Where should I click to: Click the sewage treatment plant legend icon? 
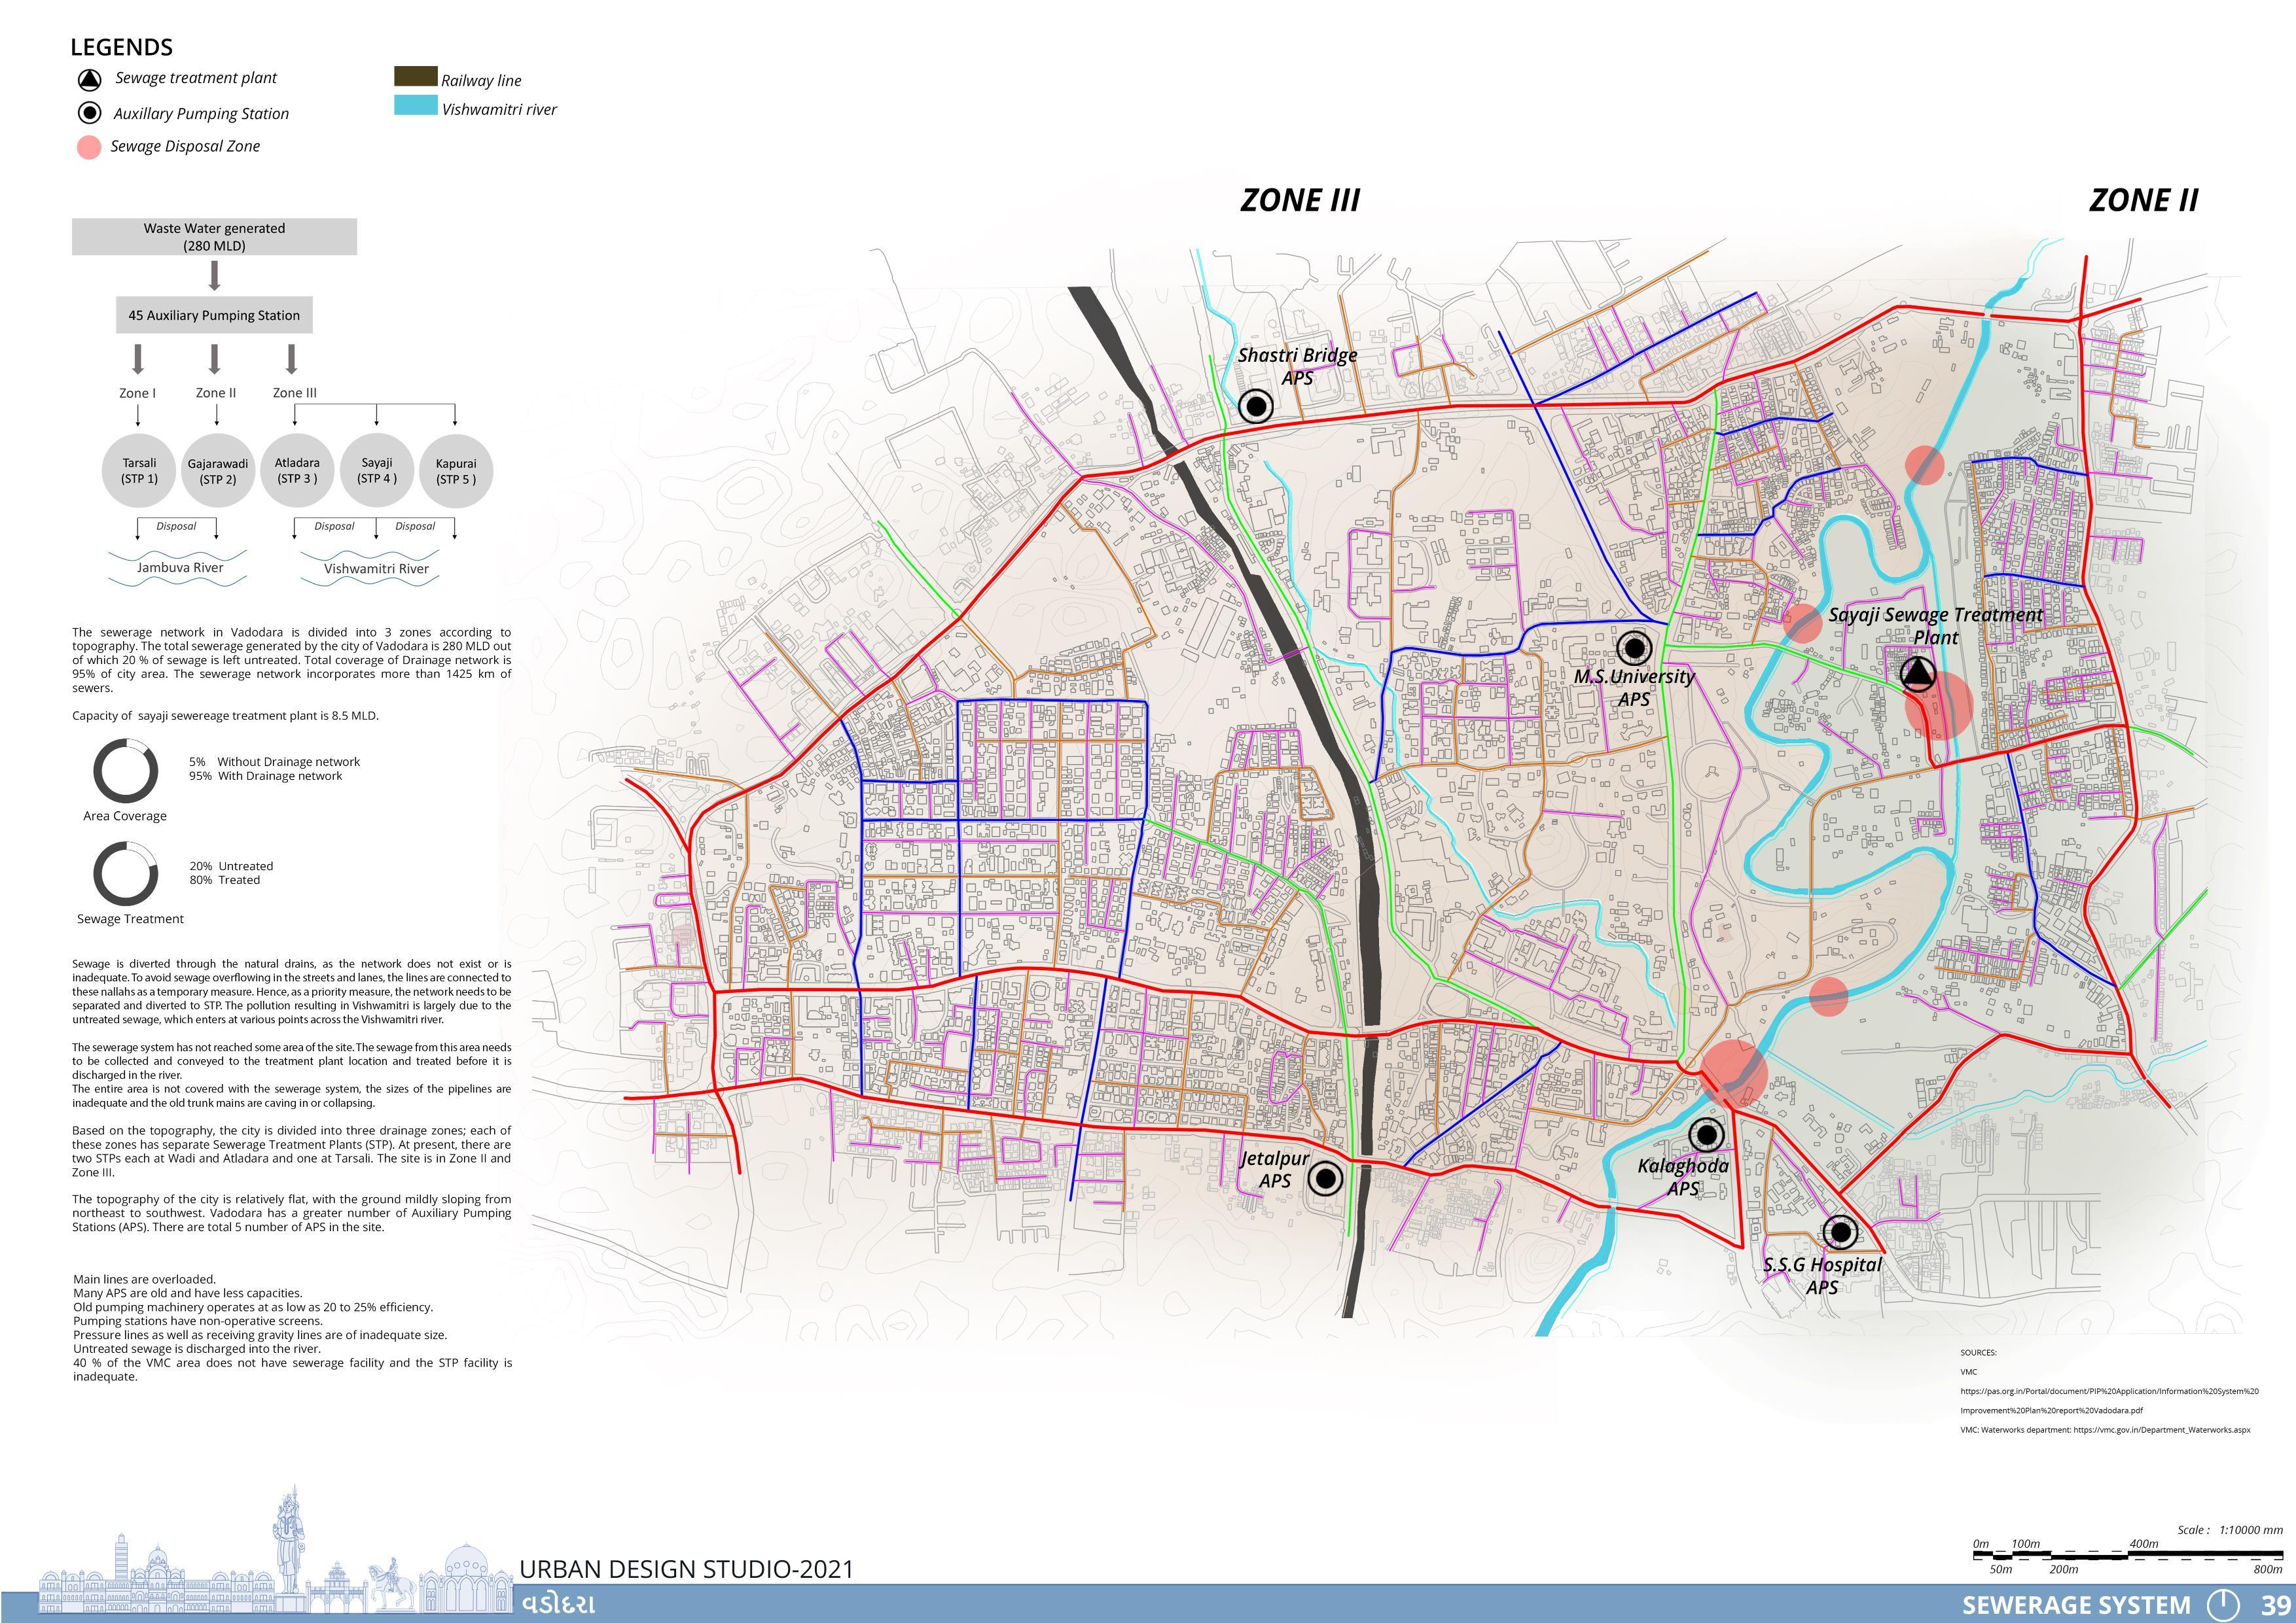pos(89,80)
